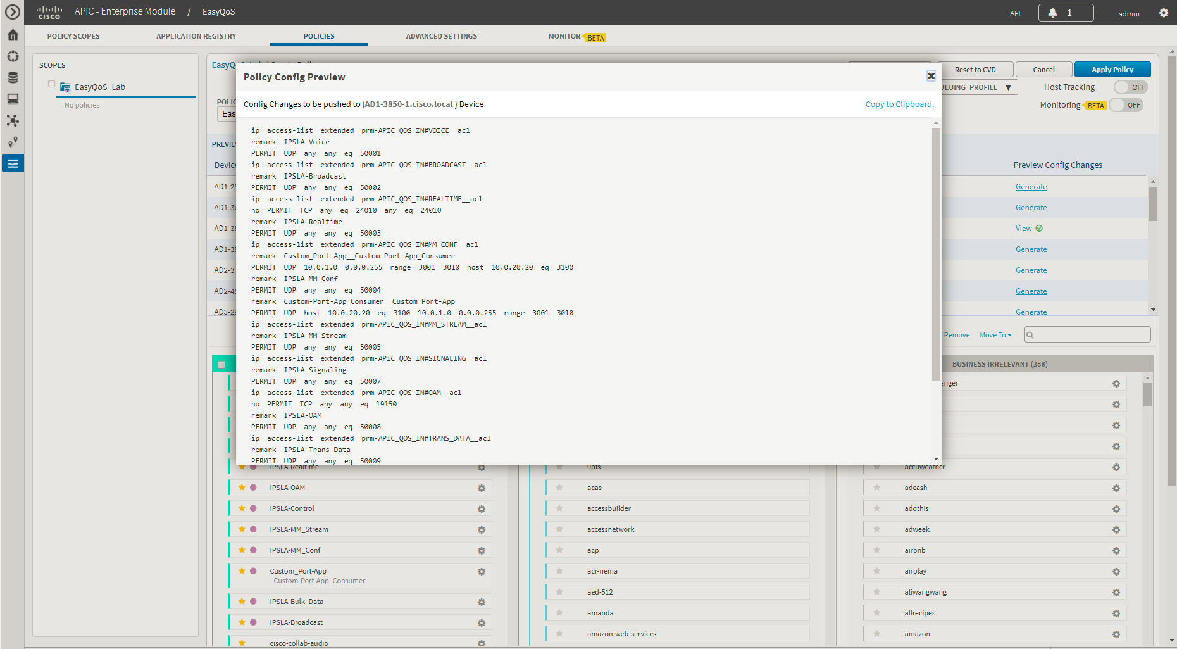This screenshot has width=1177, height=649.
Task: Open the gear settings for IPSLA-OAM
Action: [x=482, y=488]
